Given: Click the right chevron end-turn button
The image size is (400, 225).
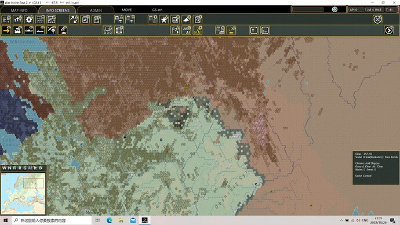Looking at the screenshot, I should tap(389, 30).
